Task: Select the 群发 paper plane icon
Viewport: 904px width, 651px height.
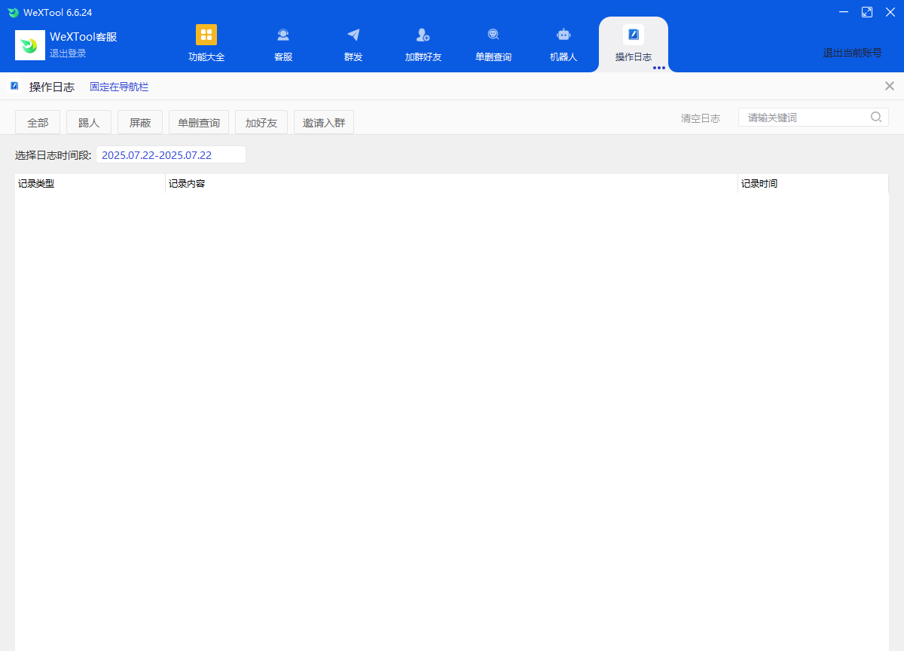Action: [353, 35]
